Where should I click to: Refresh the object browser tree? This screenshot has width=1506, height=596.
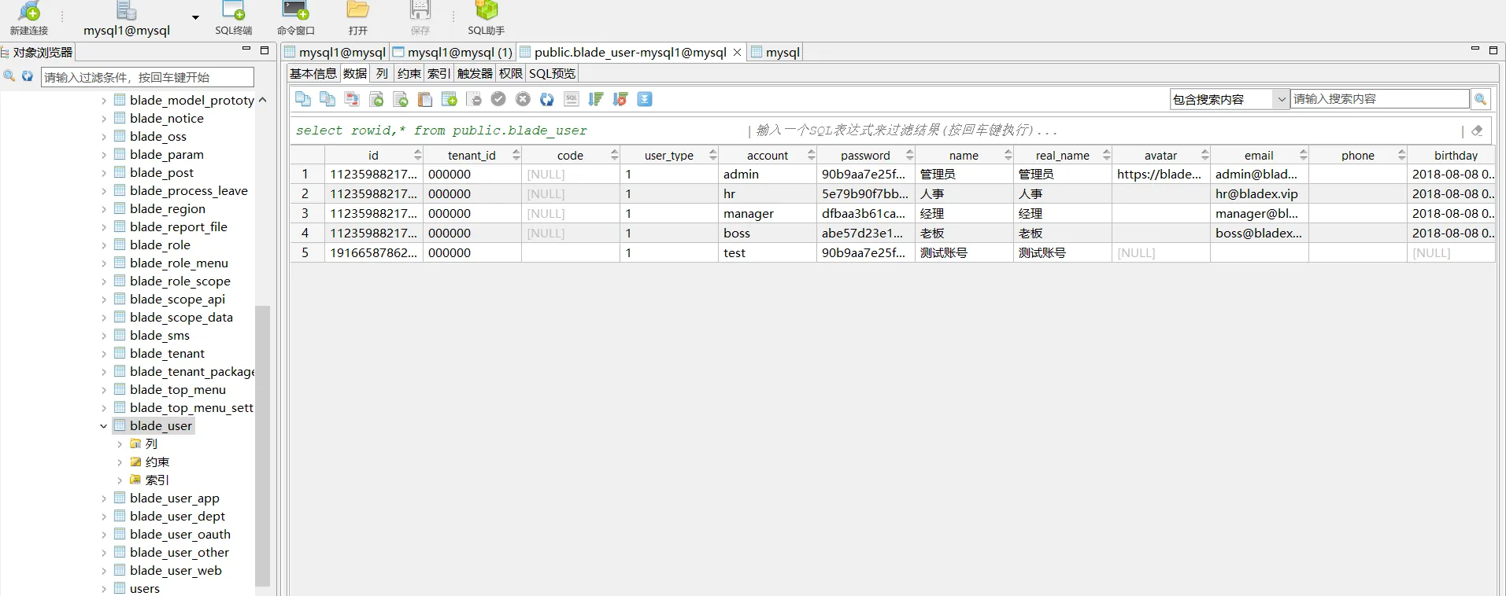click(x=28, y=76)
